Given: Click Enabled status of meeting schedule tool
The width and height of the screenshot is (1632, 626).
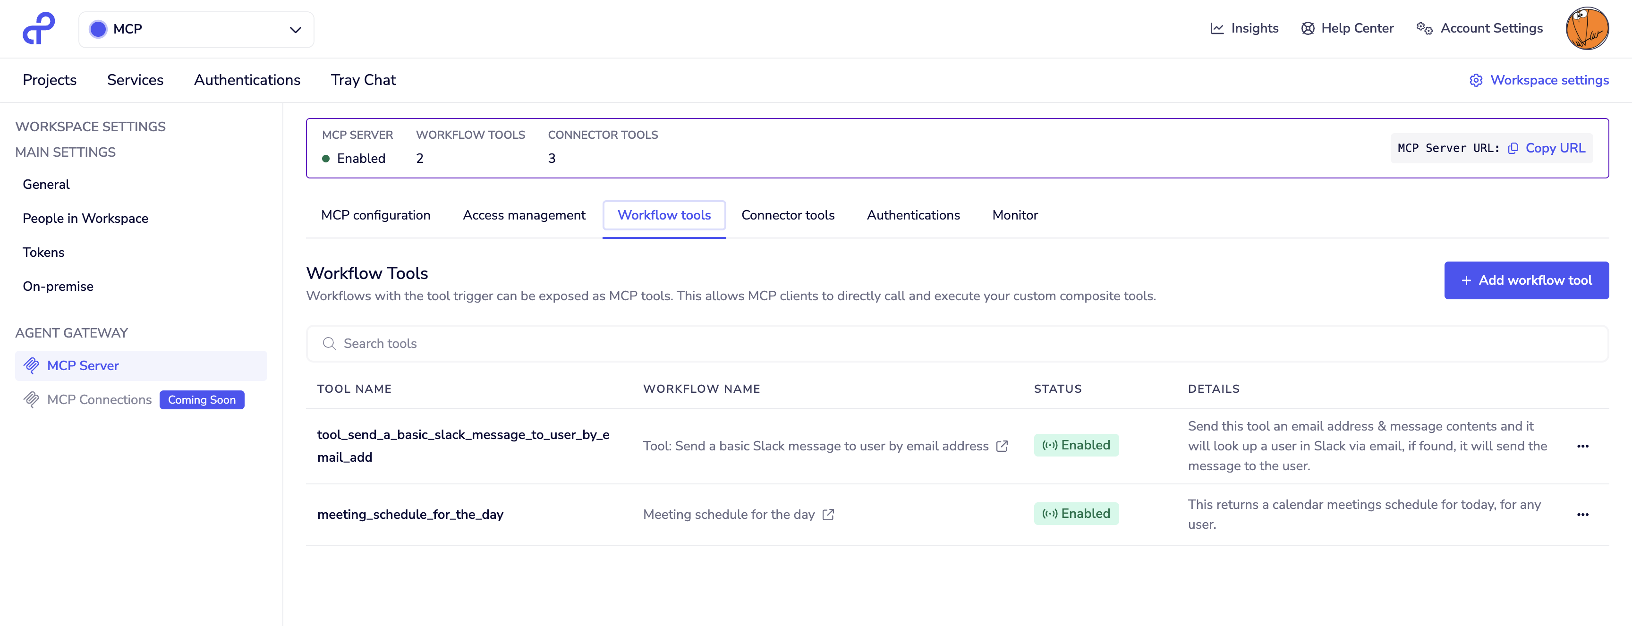Looking at the screenshot, I should pos(1076,514).
